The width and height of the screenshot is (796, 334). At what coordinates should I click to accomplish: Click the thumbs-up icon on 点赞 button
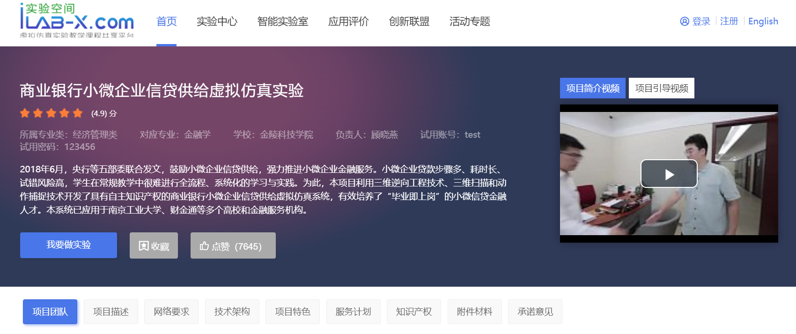click(204, 246)
